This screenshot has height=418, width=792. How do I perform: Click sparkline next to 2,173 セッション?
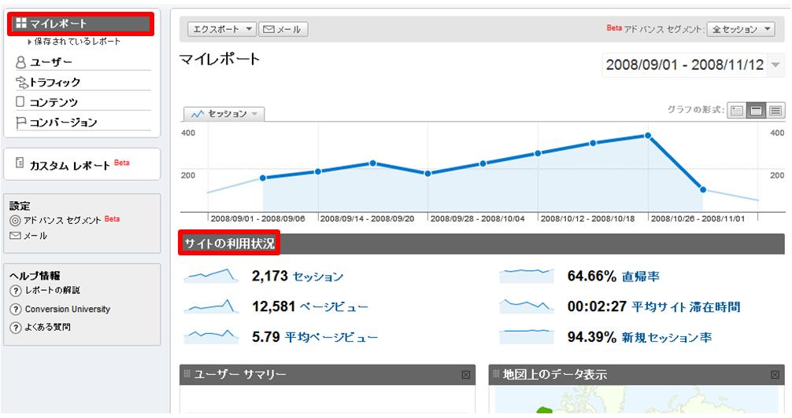[211, 276]
